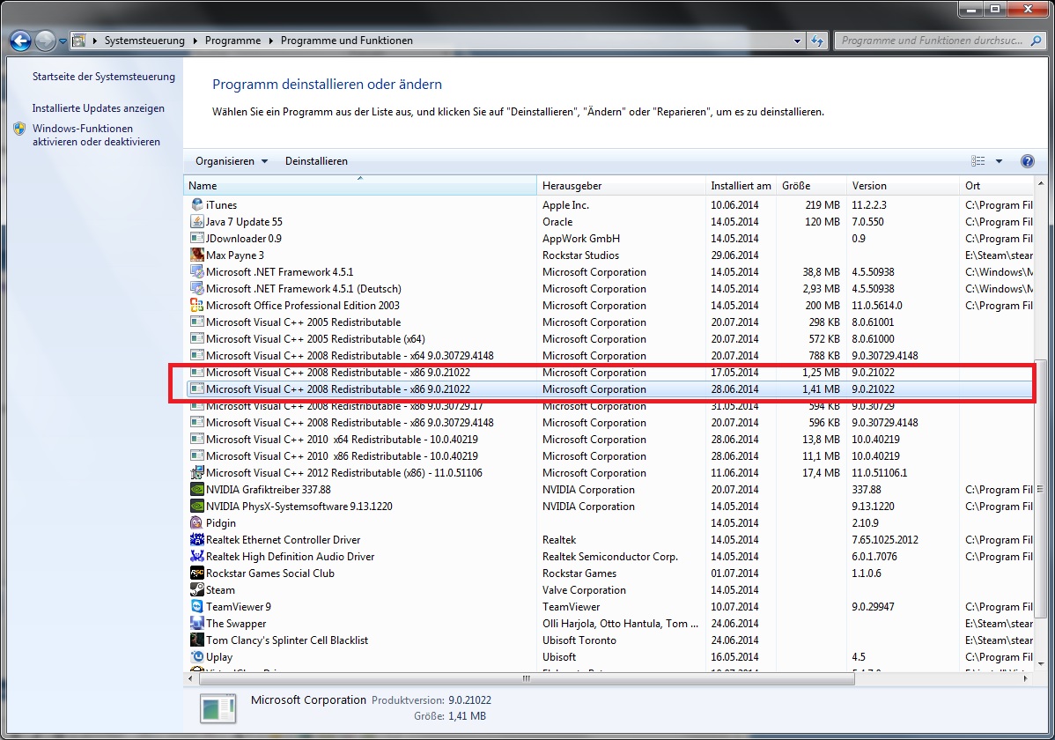Click the Forward navigation arrow
This screenshot has width=1055, height=740.
(x=45, y=41)
